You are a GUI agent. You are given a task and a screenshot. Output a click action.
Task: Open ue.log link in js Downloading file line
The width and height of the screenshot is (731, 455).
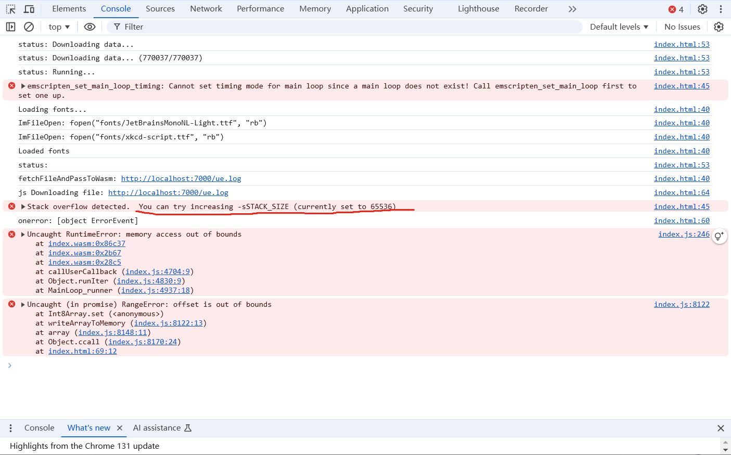click(168, 192)
